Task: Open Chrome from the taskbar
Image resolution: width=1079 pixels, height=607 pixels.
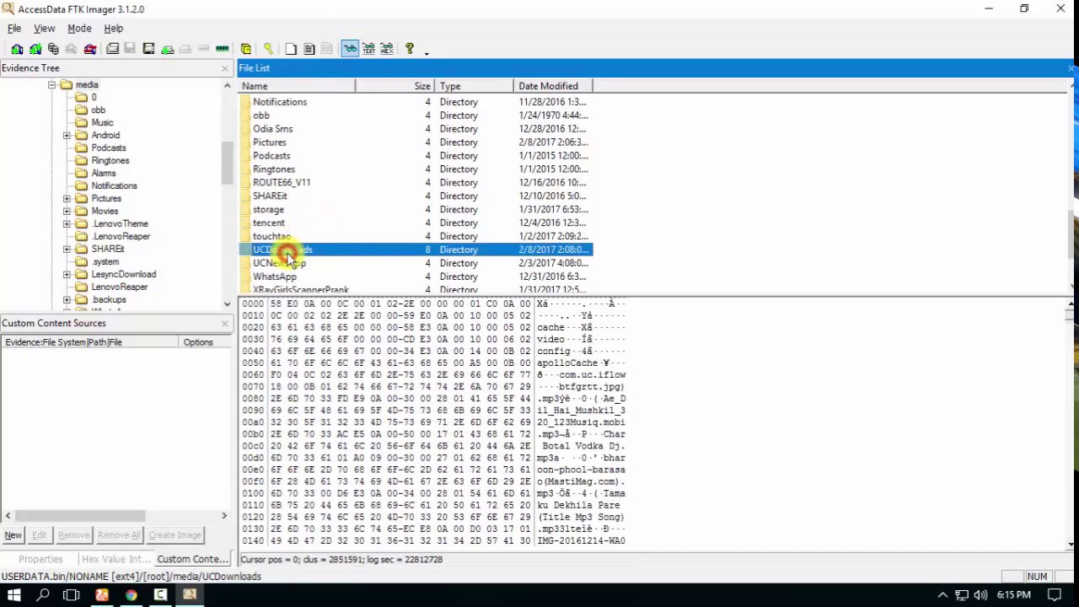Action: tap(131, 595)
